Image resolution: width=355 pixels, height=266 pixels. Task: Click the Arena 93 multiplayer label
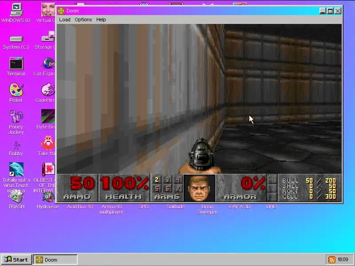[x=111, y=209]
